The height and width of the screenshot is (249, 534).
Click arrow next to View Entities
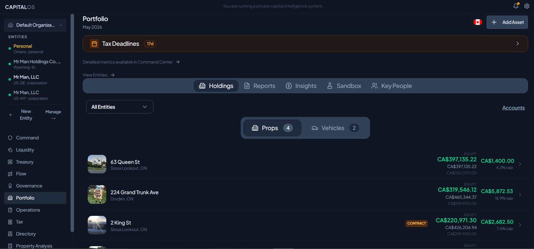[112, 75]
